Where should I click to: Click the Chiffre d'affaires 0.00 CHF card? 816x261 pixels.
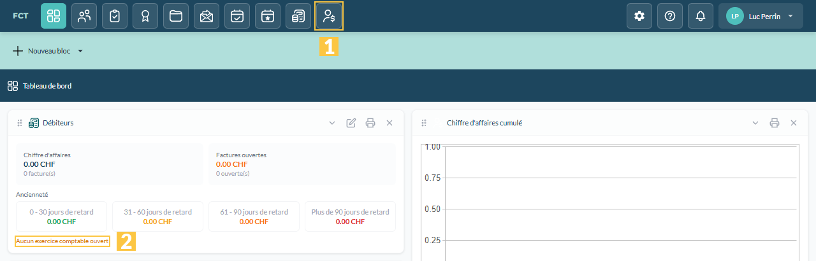pyautogui.click(x=110, y=164)
